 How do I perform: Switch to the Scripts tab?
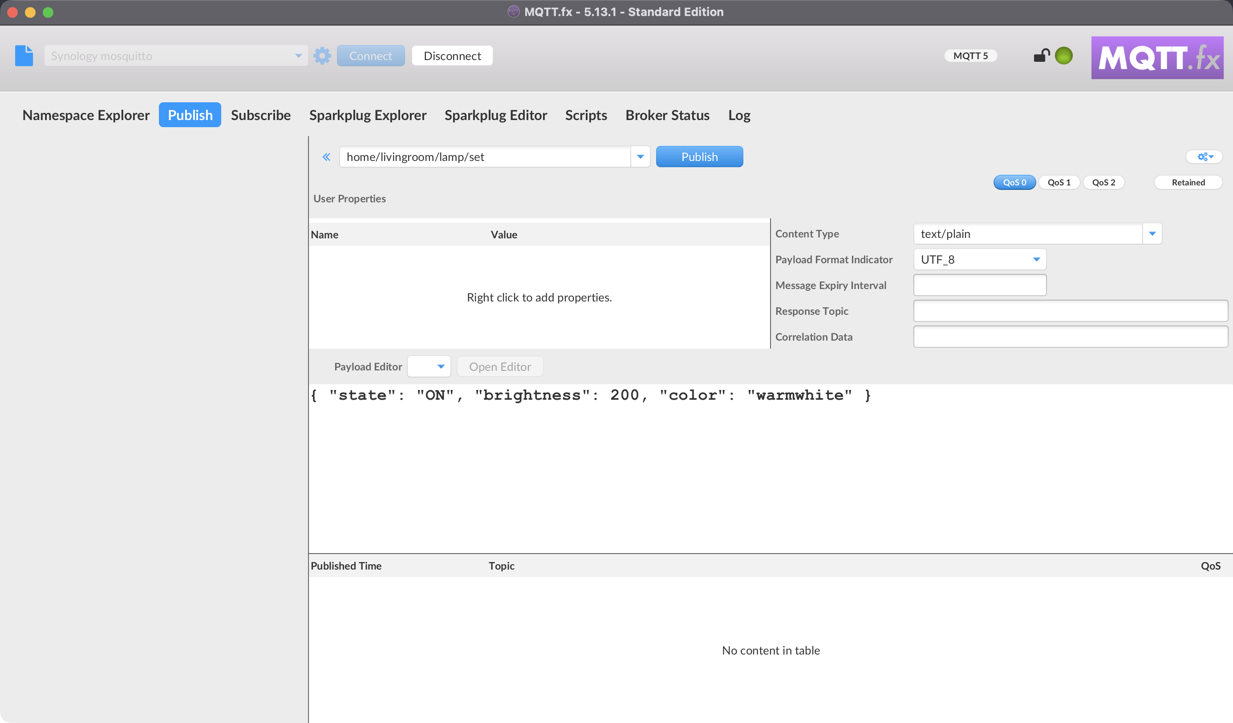pos(586,115)
